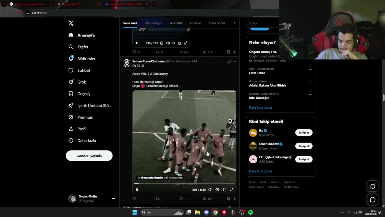Screen dimensions: 385x217
Task: Click the Gönderi yayınla button
Action: click(x=89, y=156)
